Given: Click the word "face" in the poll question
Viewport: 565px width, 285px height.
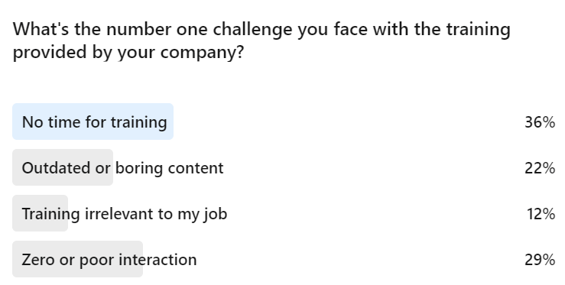Looking at the screenshot, I should click(x=351, y=29).
